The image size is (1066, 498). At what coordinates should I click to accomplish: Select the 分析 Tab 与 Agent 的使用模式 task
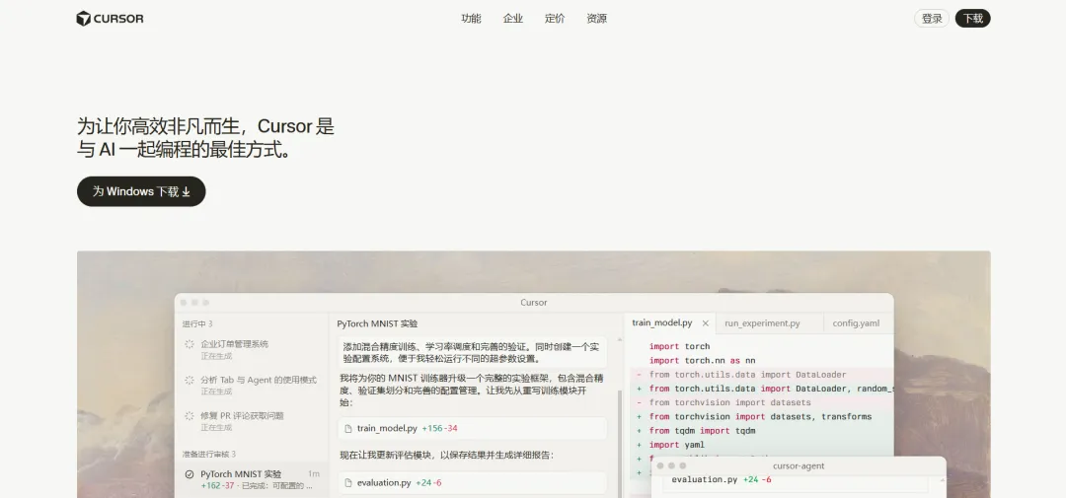pos(252,386)
